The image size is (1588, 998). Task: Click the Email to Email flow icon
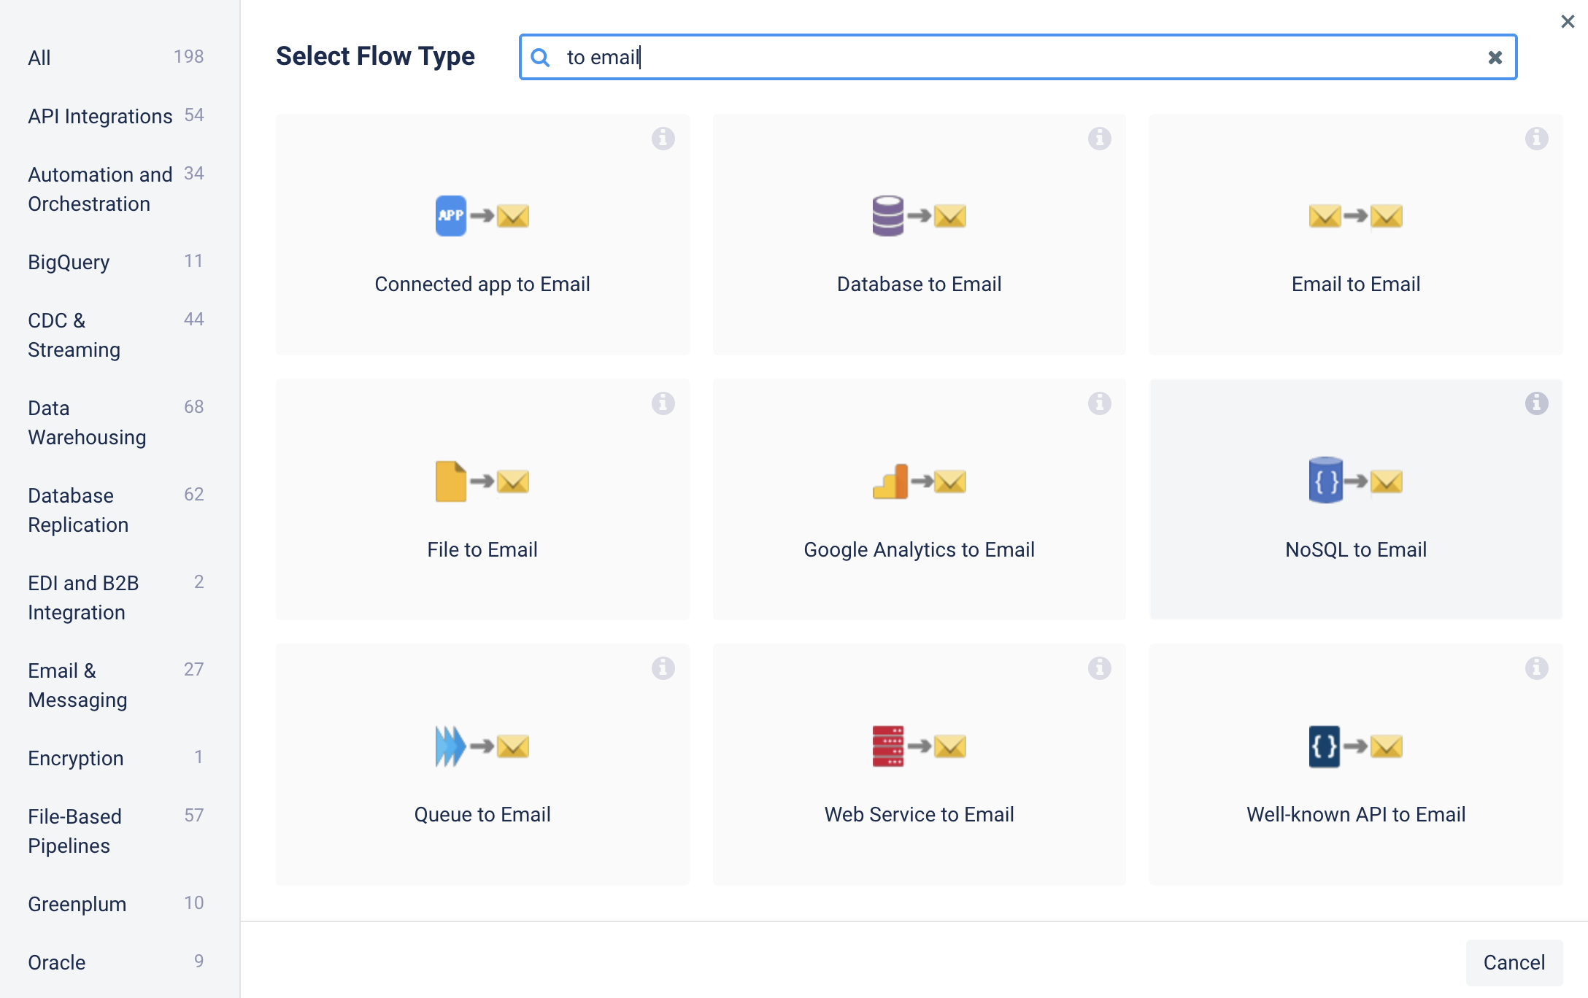click(x=1356, y=216)
